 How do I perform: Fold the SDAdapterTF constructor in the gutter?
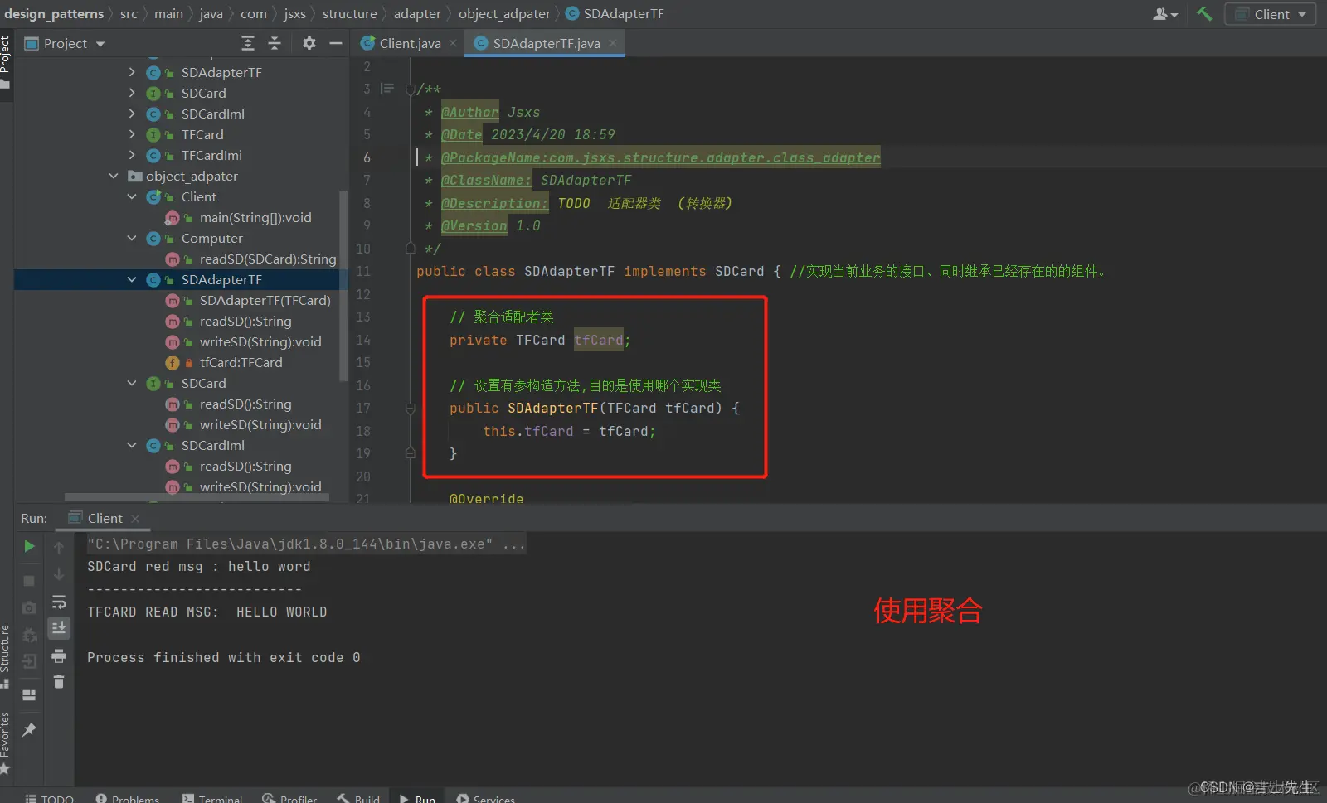(410, 409)
